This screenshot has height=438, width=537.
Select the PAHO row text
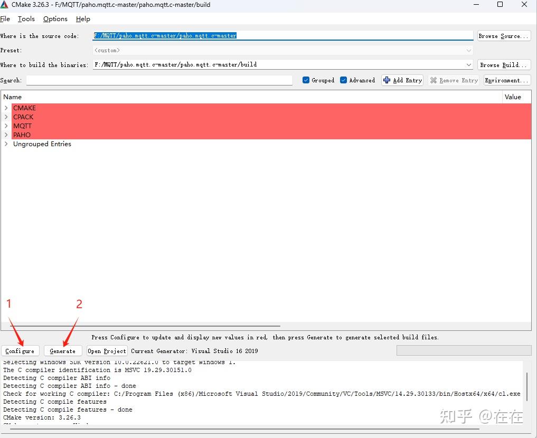click(22, 135)
